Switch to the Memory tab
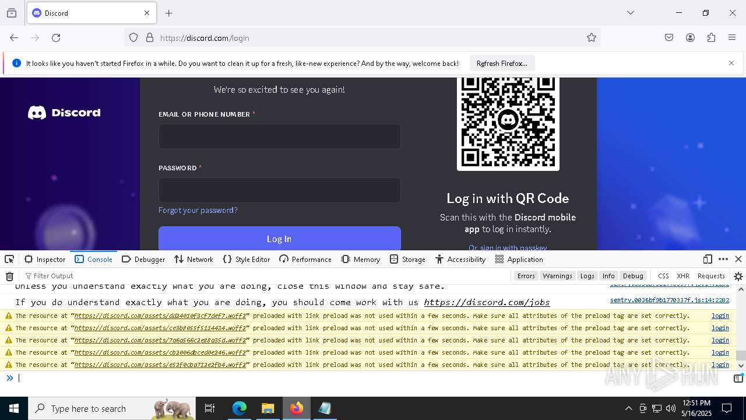Image resolution: width=746 pixels, height=420 pixels. [361, 260]
